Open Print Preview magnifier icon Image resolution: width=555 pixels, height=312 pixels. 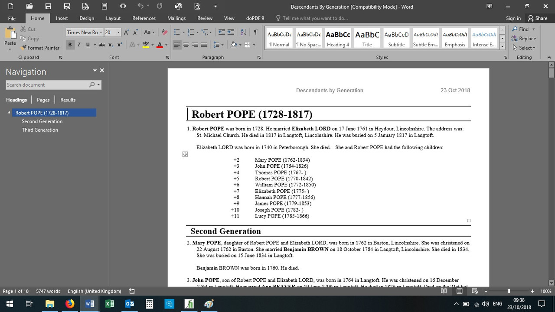click(x=197, y=6)
